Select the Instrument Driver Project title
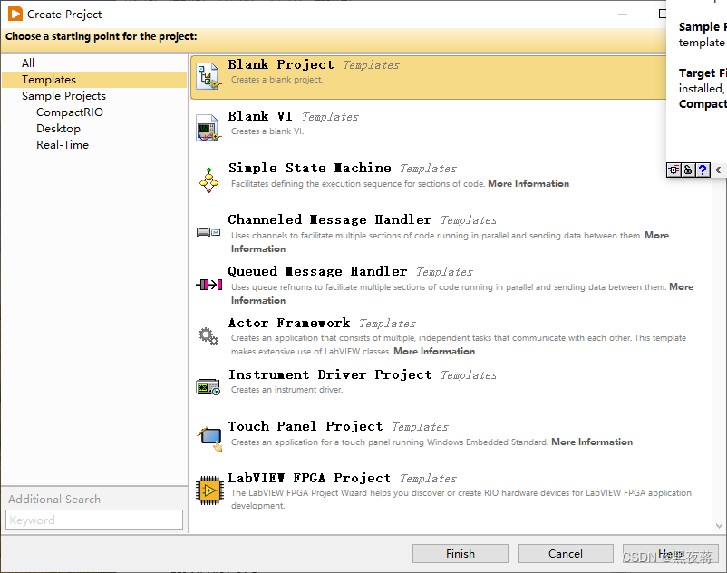This screenshot has height=573, width=727. point(330,374)
